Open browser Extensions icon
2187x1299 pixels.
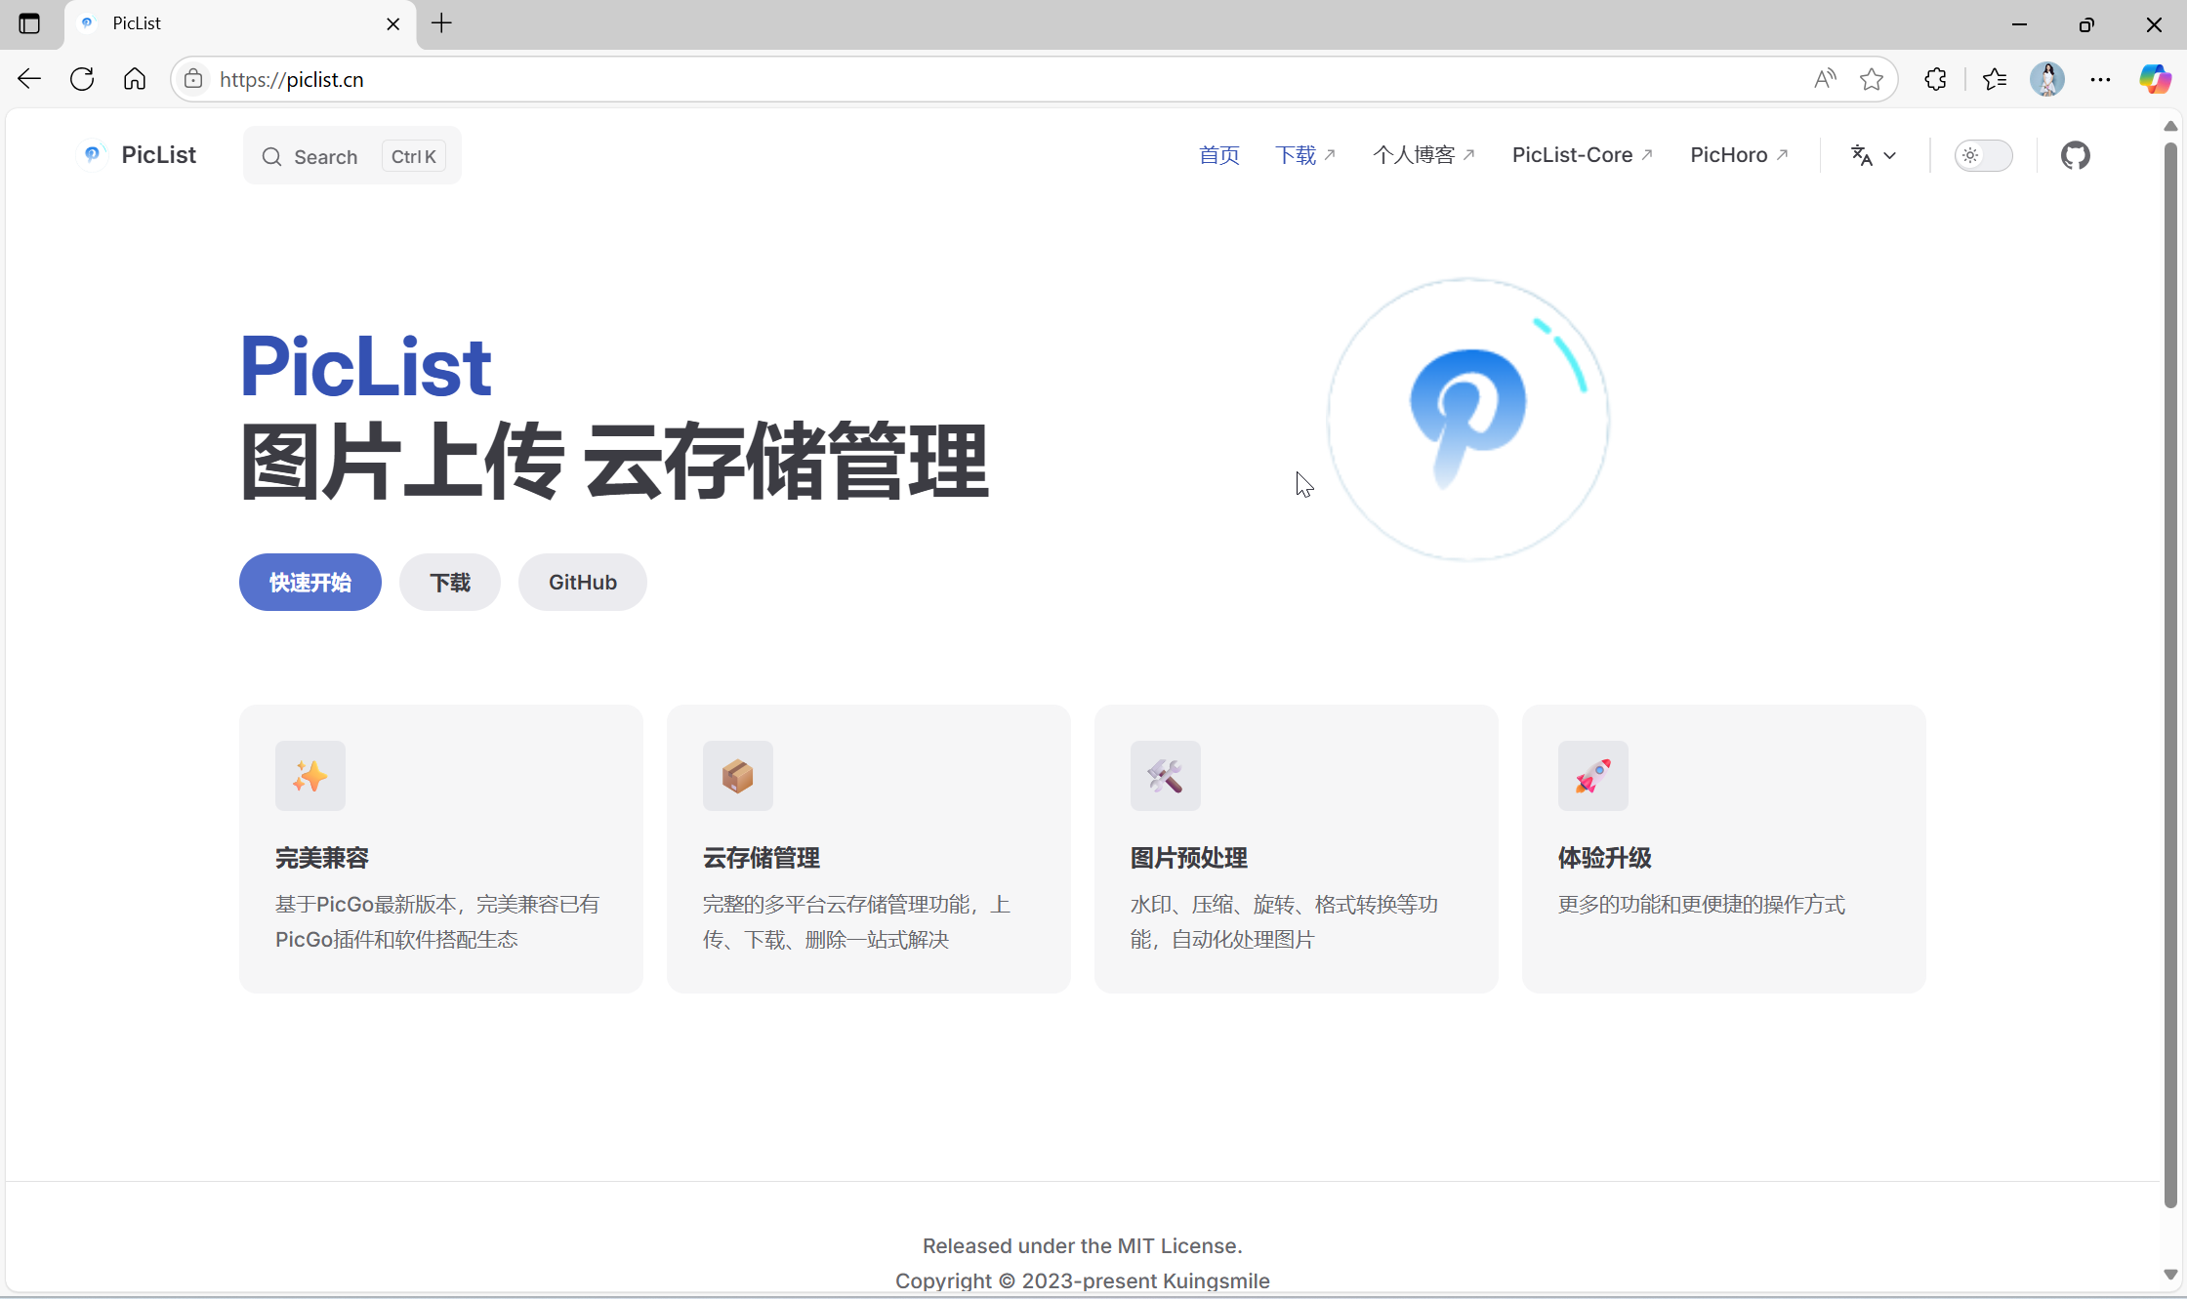click(1936, 79)
